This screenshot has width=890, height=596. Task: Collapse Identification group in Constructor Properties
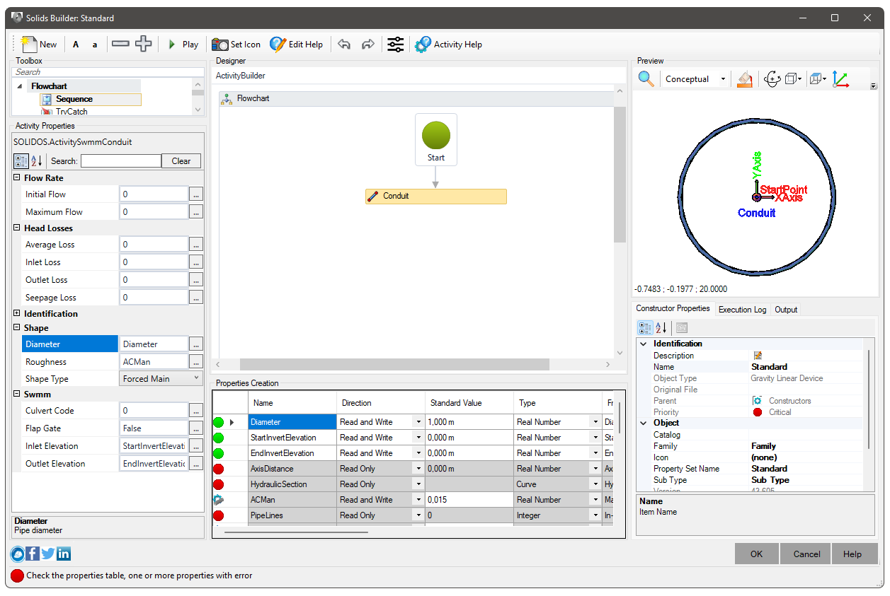(644, 344)
